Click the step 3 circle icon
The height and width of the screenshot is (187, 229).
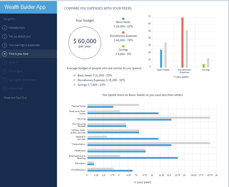click(4, 45)
